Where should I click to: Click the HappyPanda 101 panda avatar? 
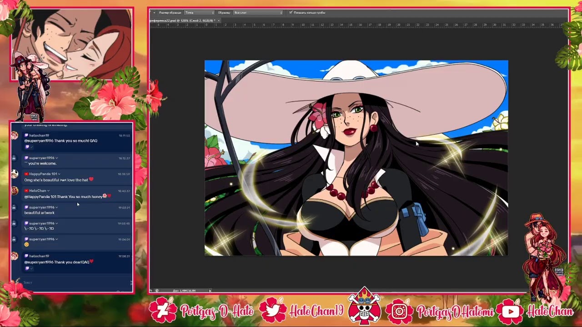point(15,174)
